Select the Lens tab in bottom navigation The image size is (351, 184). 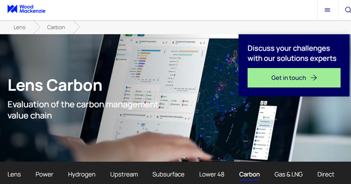coord(14,174)
